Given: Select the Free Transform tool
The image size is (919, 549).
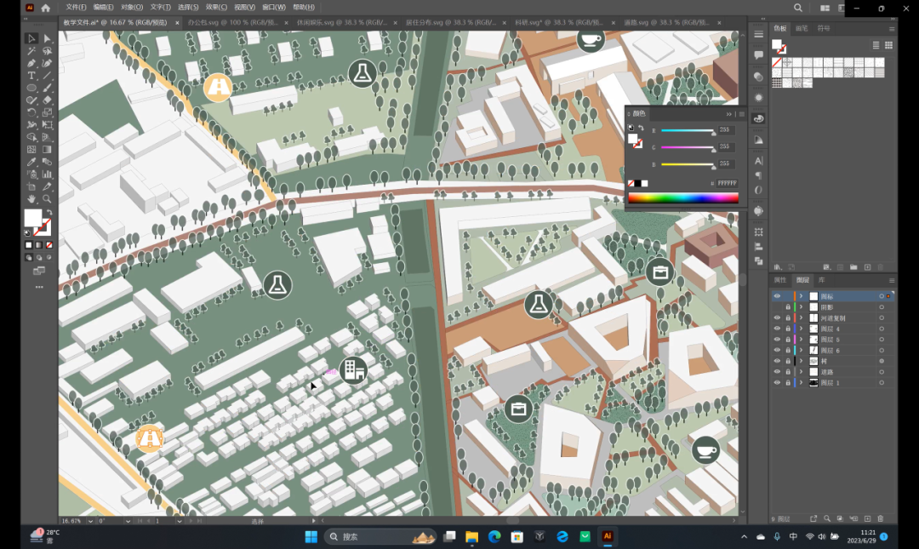Looking at the screenshot, I should 48,125.
